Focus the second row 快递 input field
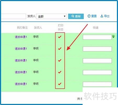This screenshot has height=105, width=118. coord(97,49)
